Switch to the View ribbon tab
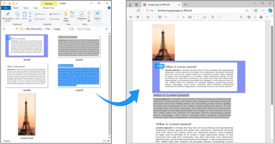The image size is (275, 144). click(35, 8)
